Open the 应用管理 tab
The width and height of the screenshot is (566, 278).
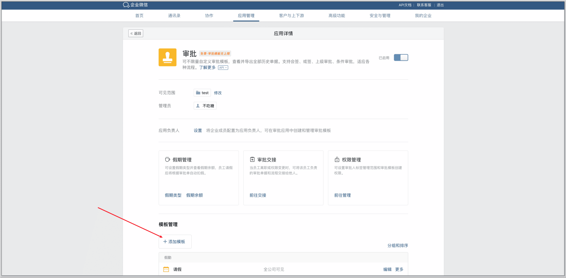pos(246,16)
